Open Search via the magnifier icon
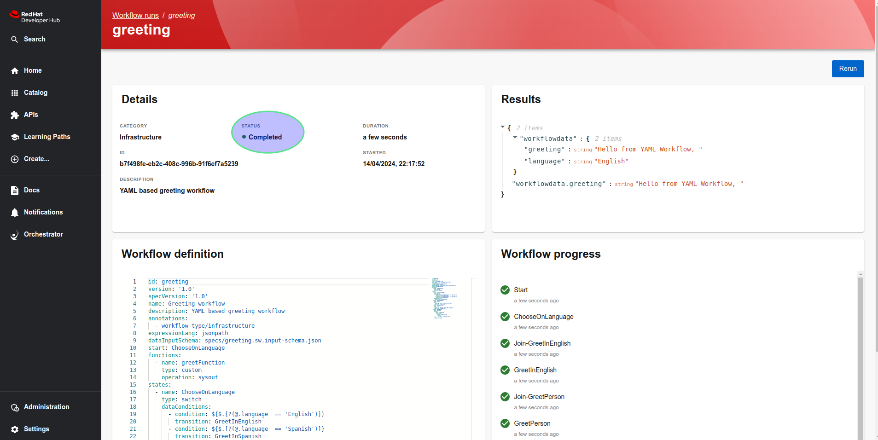The height and width of the screenshot is (440, 878). point(15,40)
